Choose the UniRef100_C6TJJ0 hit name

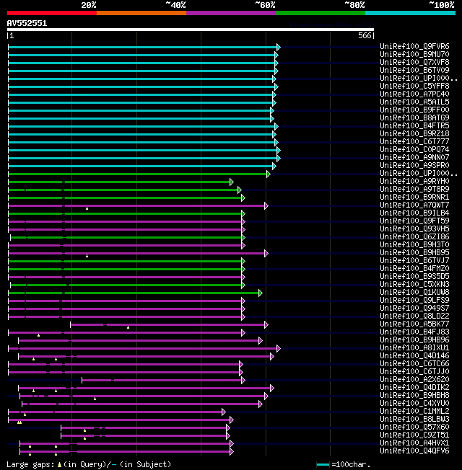click(414, 372)
